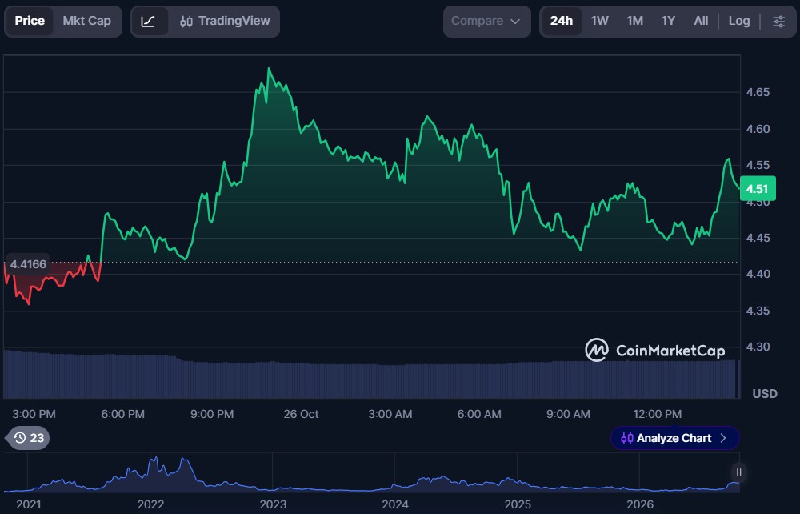
Task: Click the 4.65 price axis label
Action: click(x=758, y=92)
